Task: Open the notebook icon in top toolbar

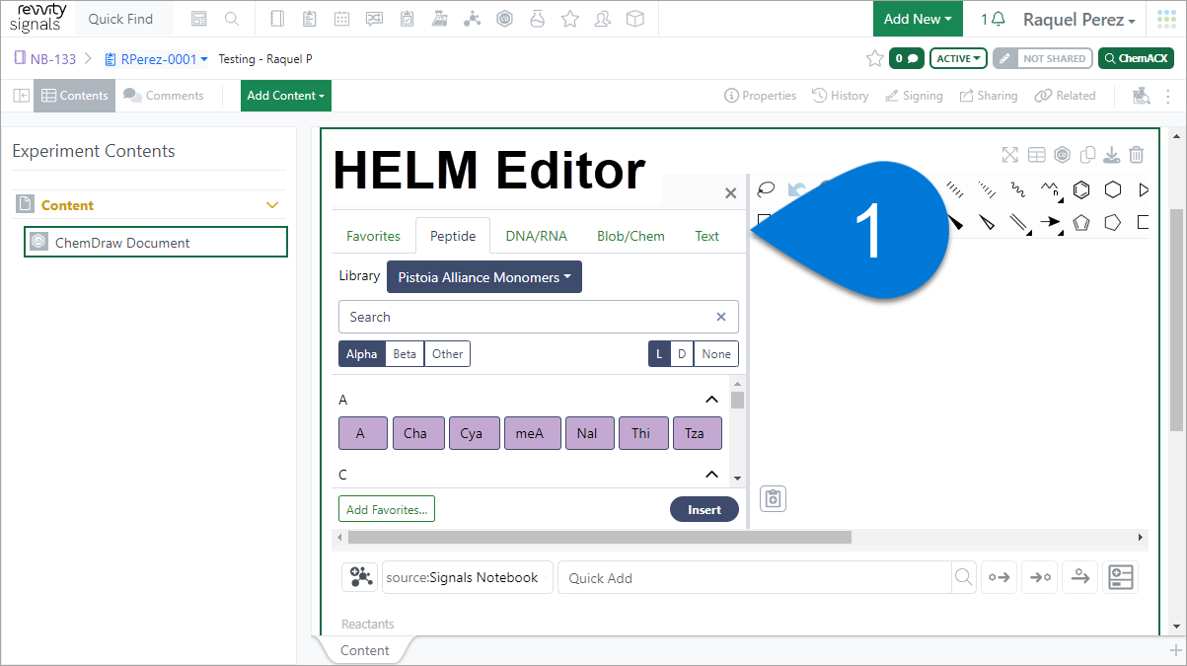Action: pyautogui.click(x=276, y=19)
